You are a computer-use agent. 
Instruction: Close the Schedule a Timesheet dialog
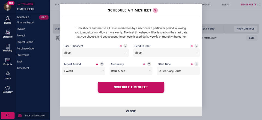point(131,111)
